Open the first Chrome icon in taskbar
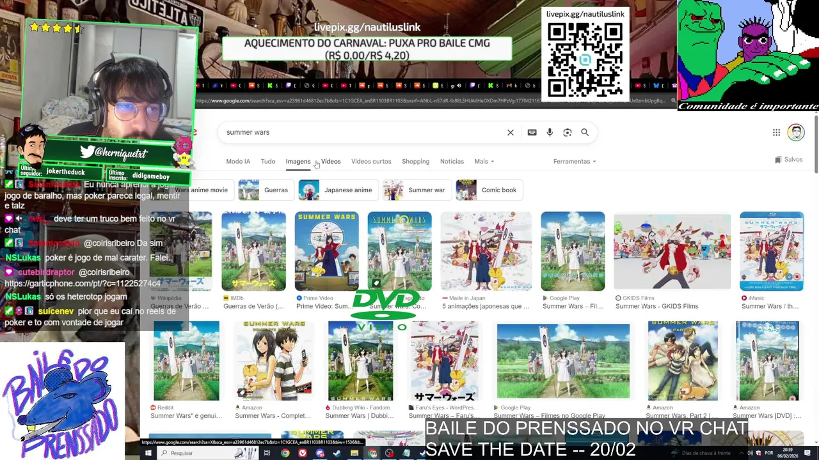 (x=285, y=453)
